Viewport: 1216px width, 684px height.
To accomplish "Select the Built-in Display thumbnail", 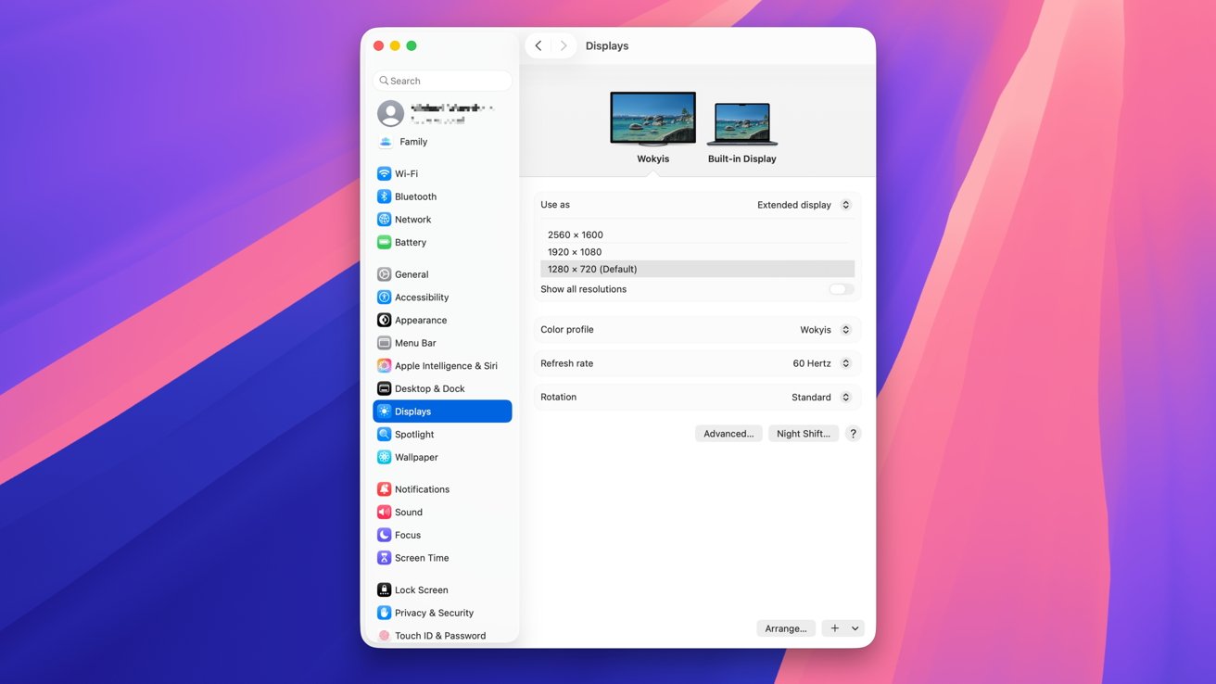I will click(x=741, y=125).
